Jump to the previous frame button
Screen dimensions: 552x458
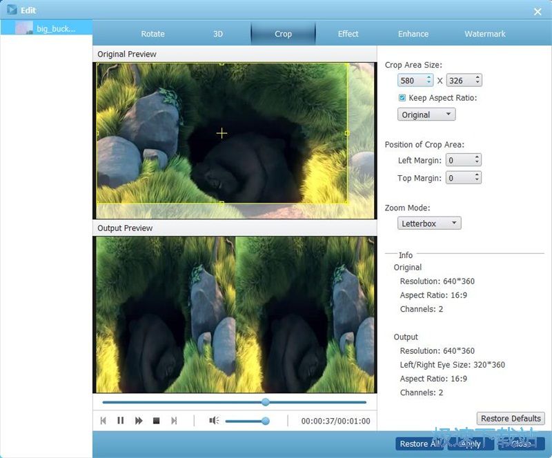(x=103, y=421)
